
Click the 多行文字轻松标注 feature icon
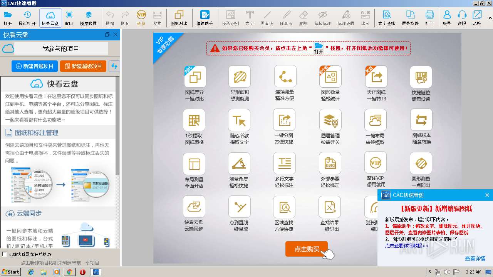click(285, 163)
